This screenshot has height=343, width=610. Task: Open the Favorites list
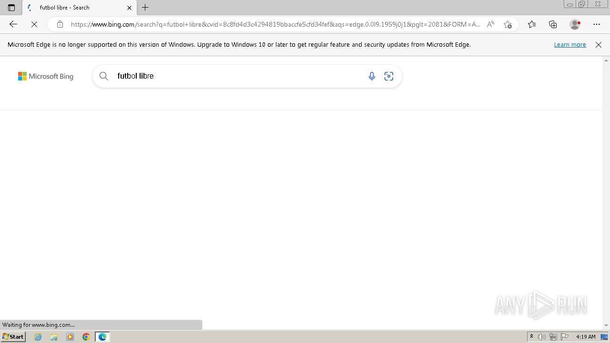coord(532,24)
